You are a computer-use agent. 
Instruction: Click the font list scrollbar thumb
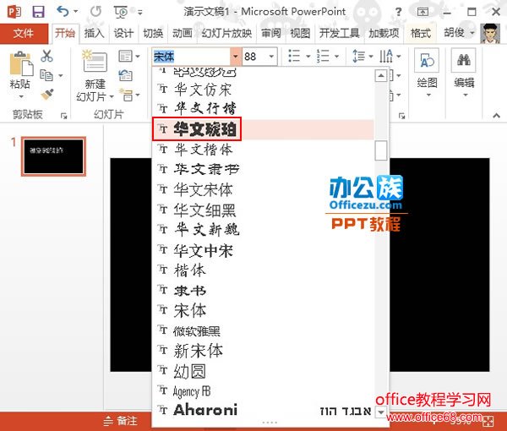(x=381, y=150)
